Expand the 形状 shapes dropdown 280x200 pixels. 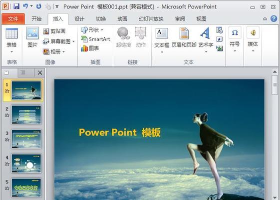tap(102, 30)
